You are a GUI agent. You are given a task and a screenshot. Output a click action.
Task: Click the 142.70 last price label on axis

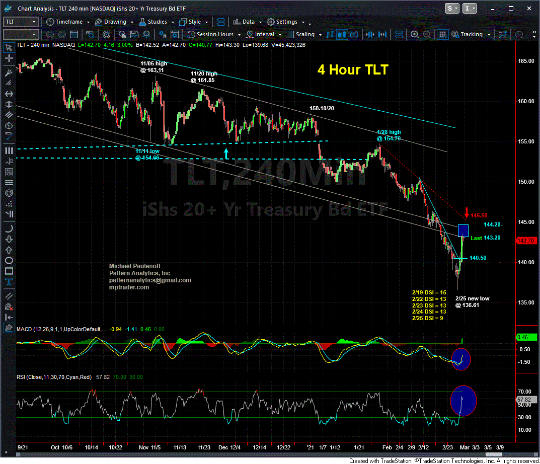point(525,241)
